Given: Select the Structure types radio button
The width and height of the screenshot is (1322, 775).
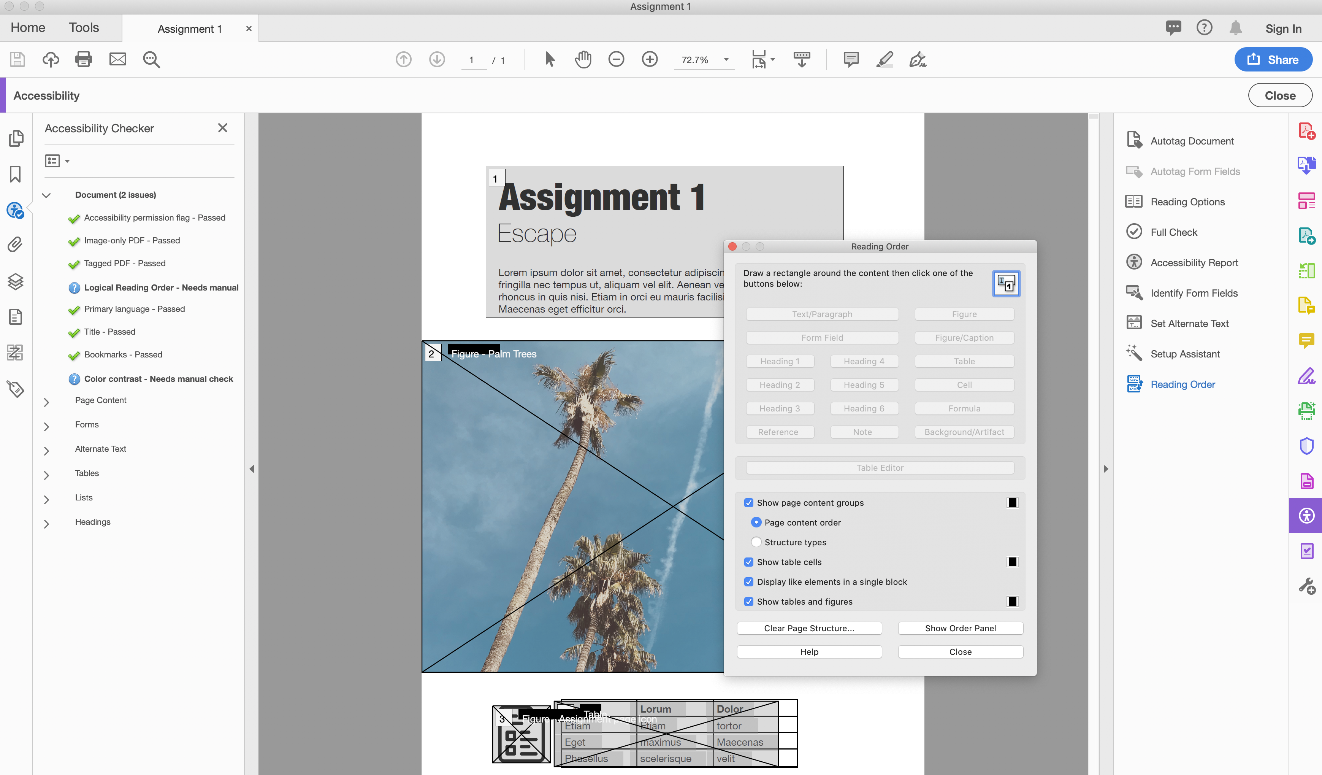Looking at the screenshot, I should pyautogui.click(x=756, y=542).
